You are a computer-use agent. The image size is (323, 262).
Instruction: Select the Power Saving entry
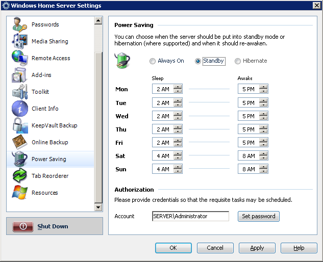pos(51,159)
